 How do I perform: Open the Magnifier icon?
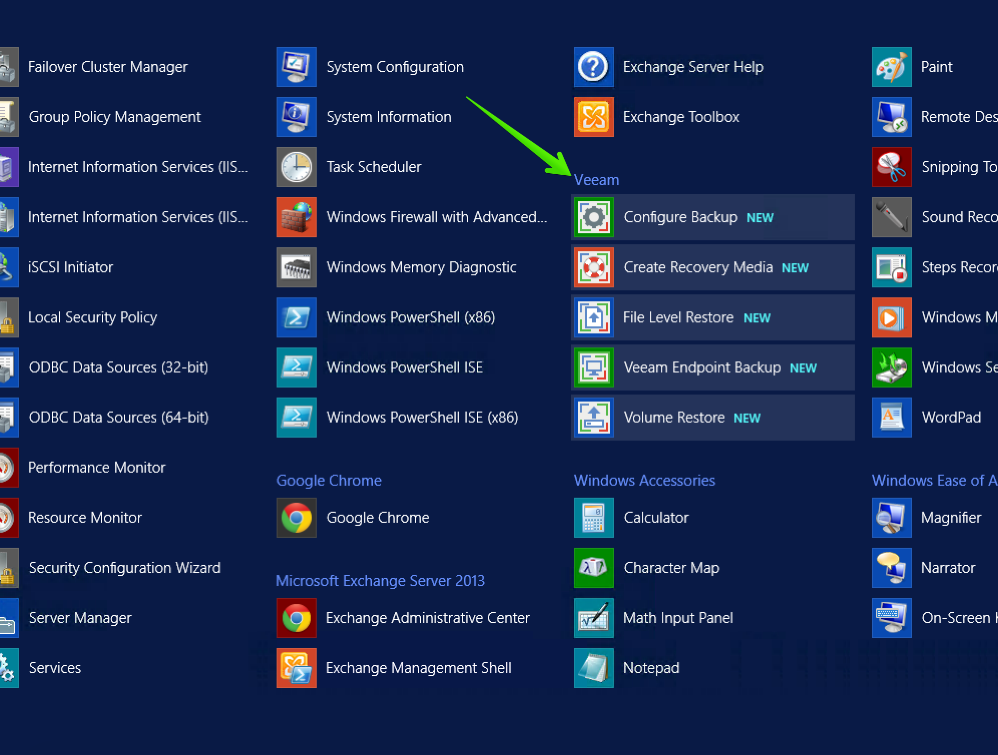[x=891, y=518]
